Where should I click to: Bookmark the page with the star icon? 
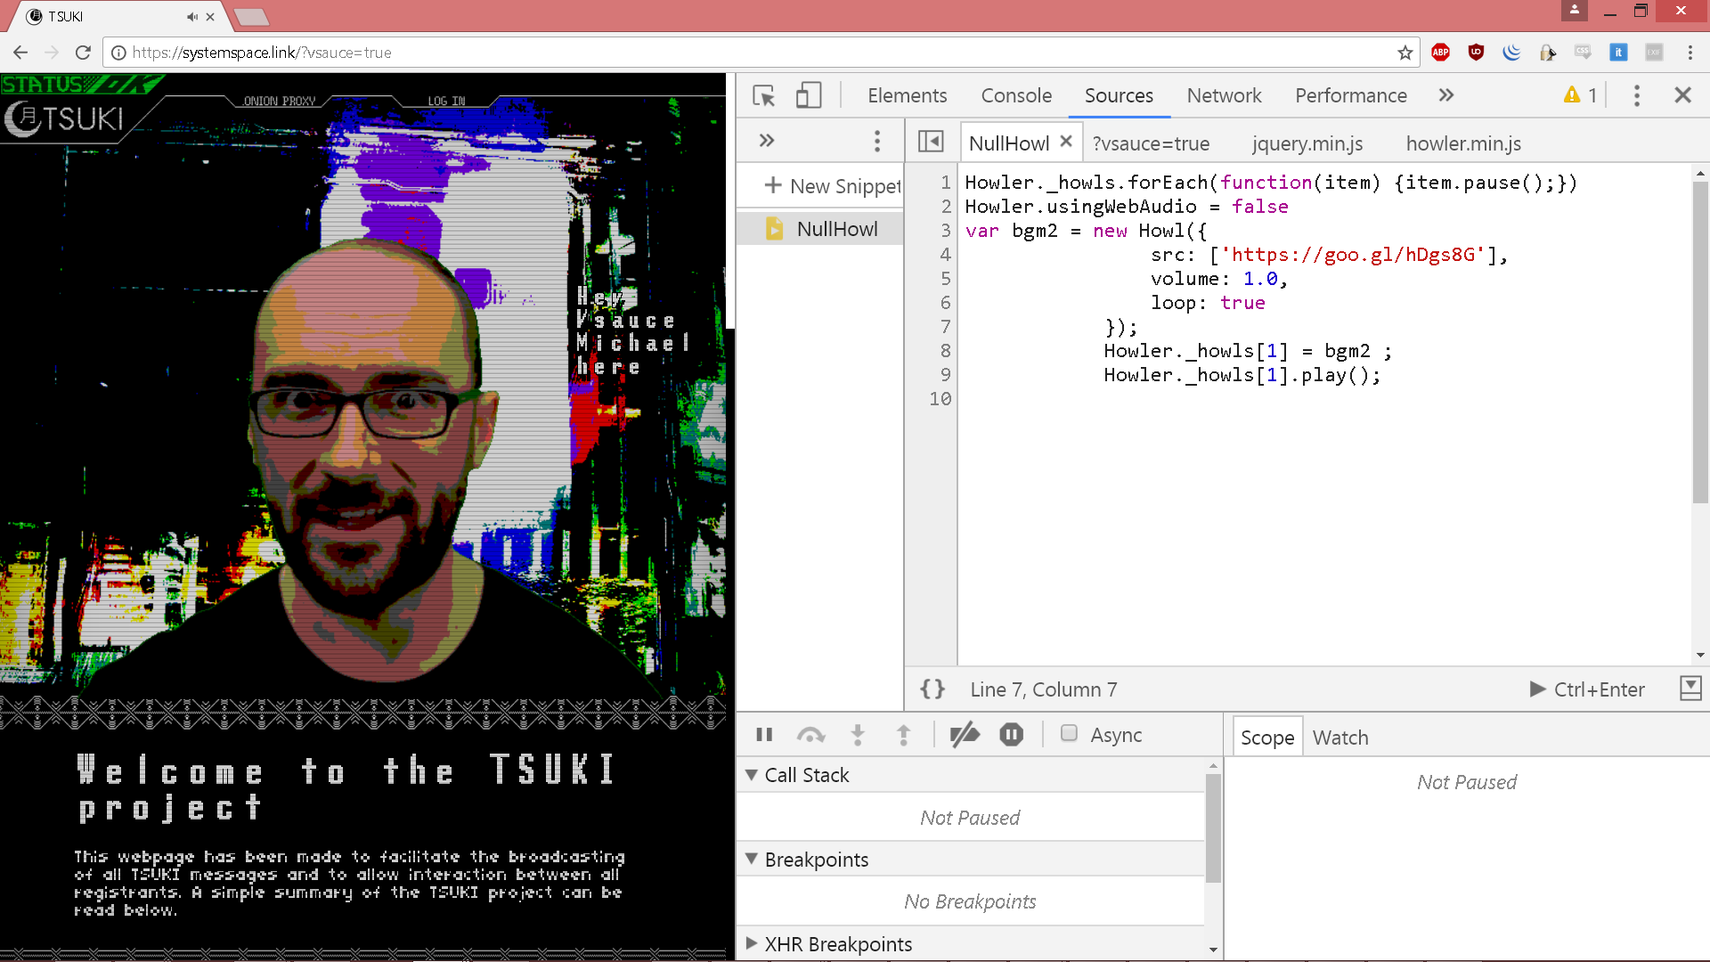click(x=1405, y=53)
